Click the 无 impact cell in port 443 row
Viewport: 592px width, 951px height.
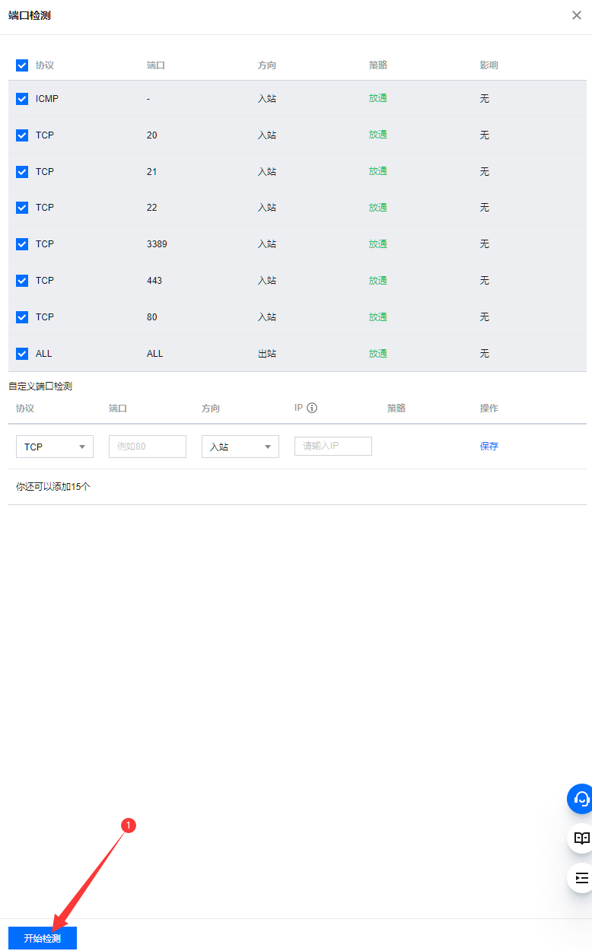click(485, 281)
